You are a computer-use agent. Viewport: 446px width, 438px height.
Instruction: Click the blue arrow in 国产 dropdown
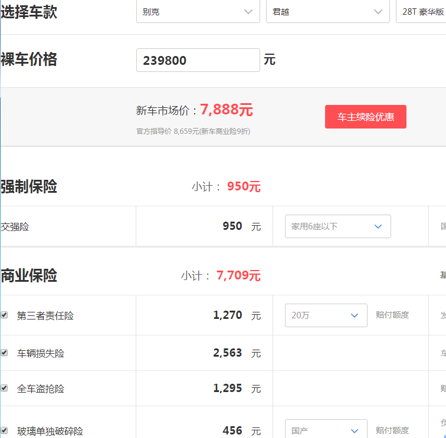355,431
